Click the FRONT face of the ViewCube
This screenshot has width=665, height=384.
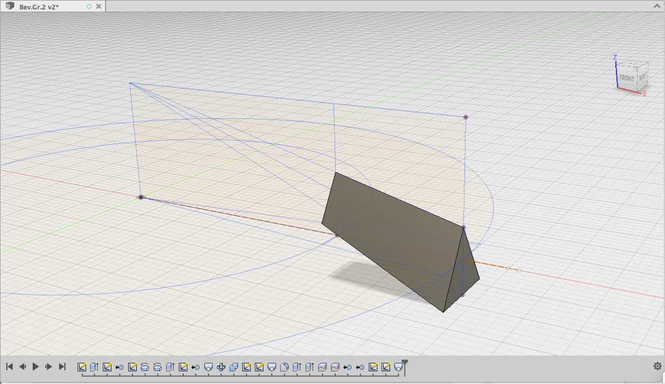click(x=627, y=78)
